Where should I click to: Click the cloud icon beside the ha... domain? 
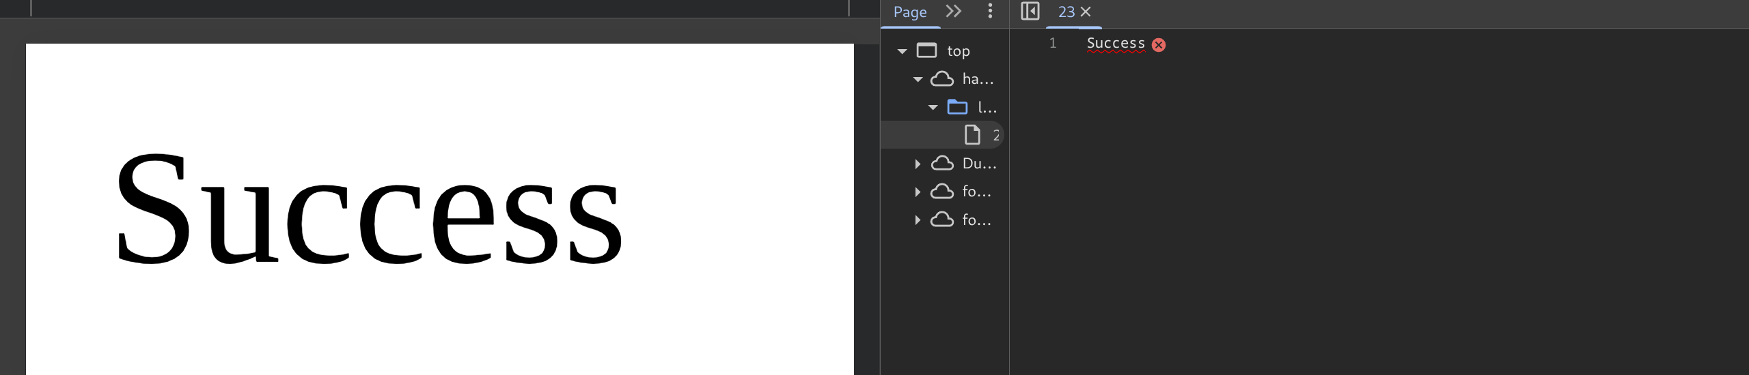[942, 79]
